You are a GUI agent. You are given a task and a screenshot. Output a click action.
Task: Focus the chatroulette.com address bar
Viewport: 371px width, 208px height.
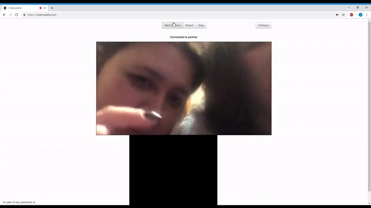(177, 15)
